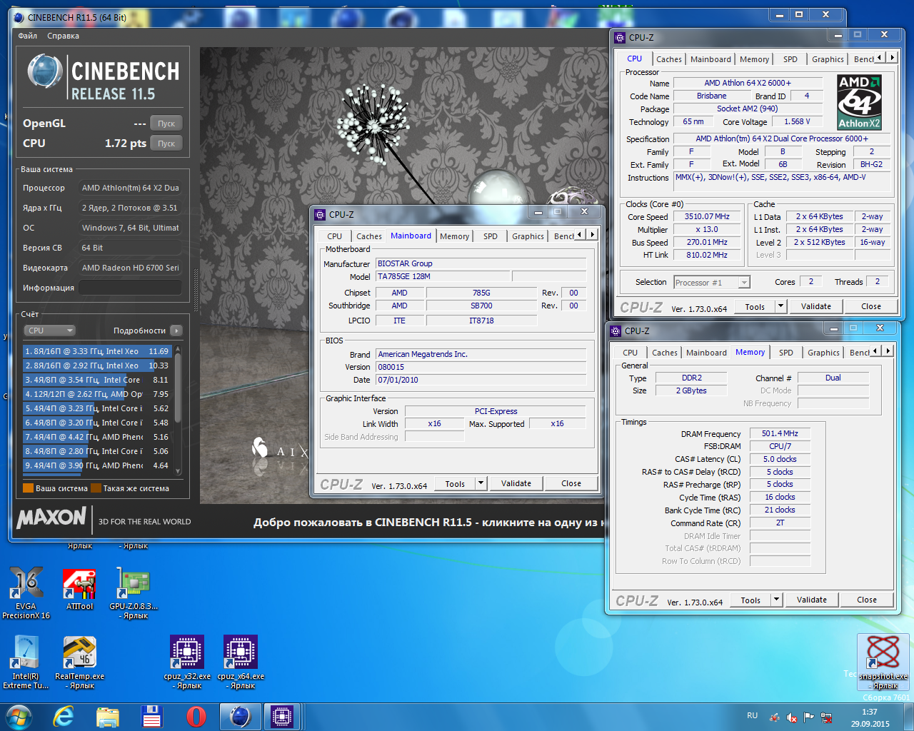Open SPD tab in Memory CPU-Z window
This screenshot has height=731, width=914.
tap(786, 353)
